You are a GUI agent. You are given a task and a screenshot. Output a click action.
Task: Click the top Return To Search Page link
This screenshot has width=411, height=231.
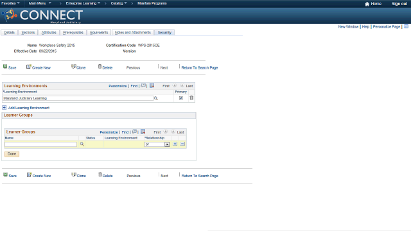click(x=200, y=68)
